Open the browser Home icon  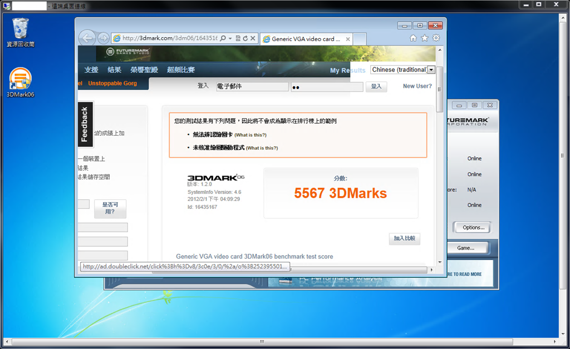414,38
